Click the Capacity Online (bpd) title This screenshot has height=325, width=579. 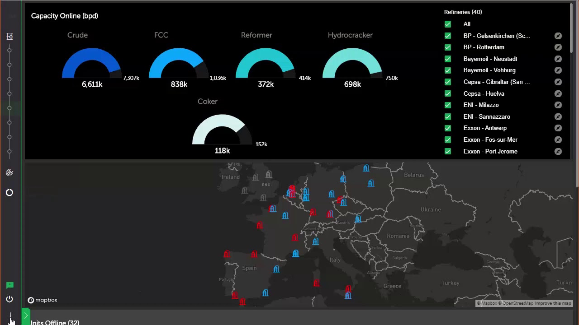tap(65, 16)
